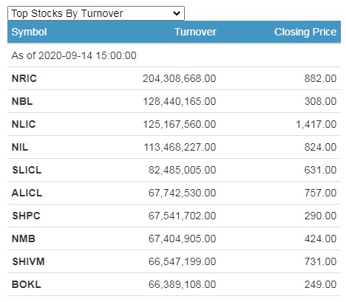Click the dropdown chevron arrow
Viewport: 346px width, 302px height.
pos(177,13)
